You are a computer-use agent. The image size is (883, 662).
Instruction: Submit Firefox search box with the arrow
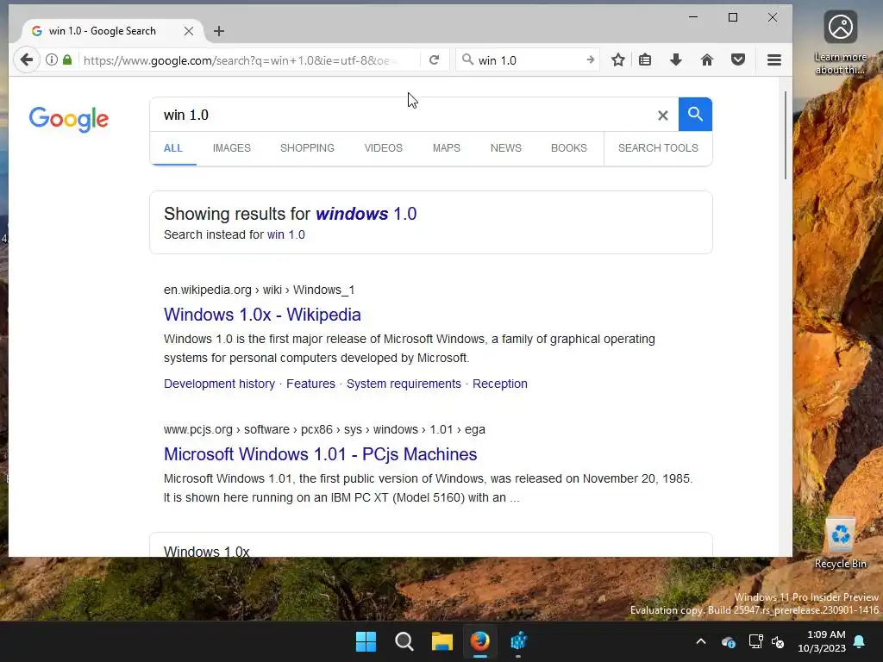pyautogui.click(x=590, y=59)
